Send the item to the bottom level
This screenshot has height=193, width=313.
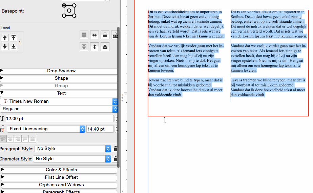13,46
